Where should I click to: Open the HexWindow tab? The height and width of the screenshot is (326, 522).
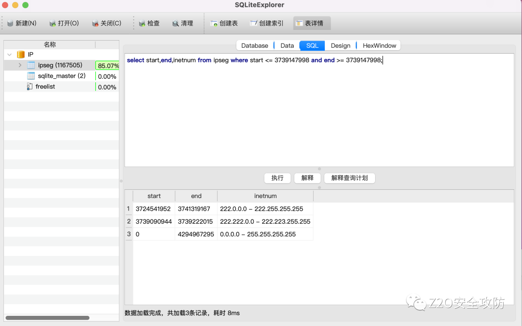pyautogui.click(x=379, y=45)
